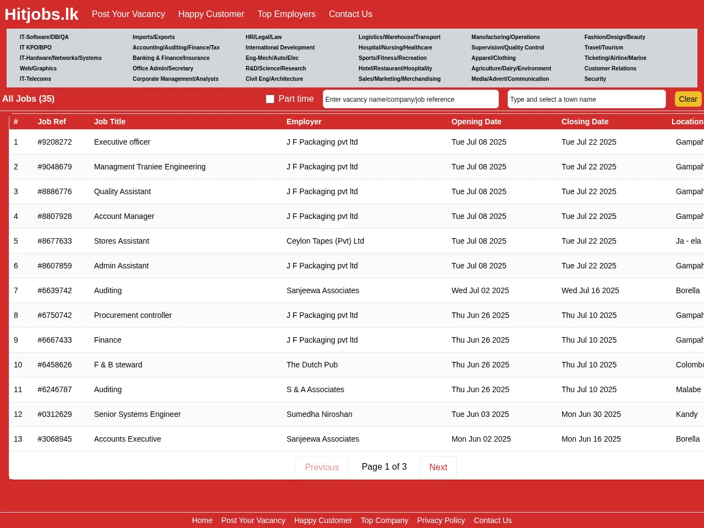Filter by Banking & Finance/Insurance category
The image size is (704, 528).
[171, 58]
